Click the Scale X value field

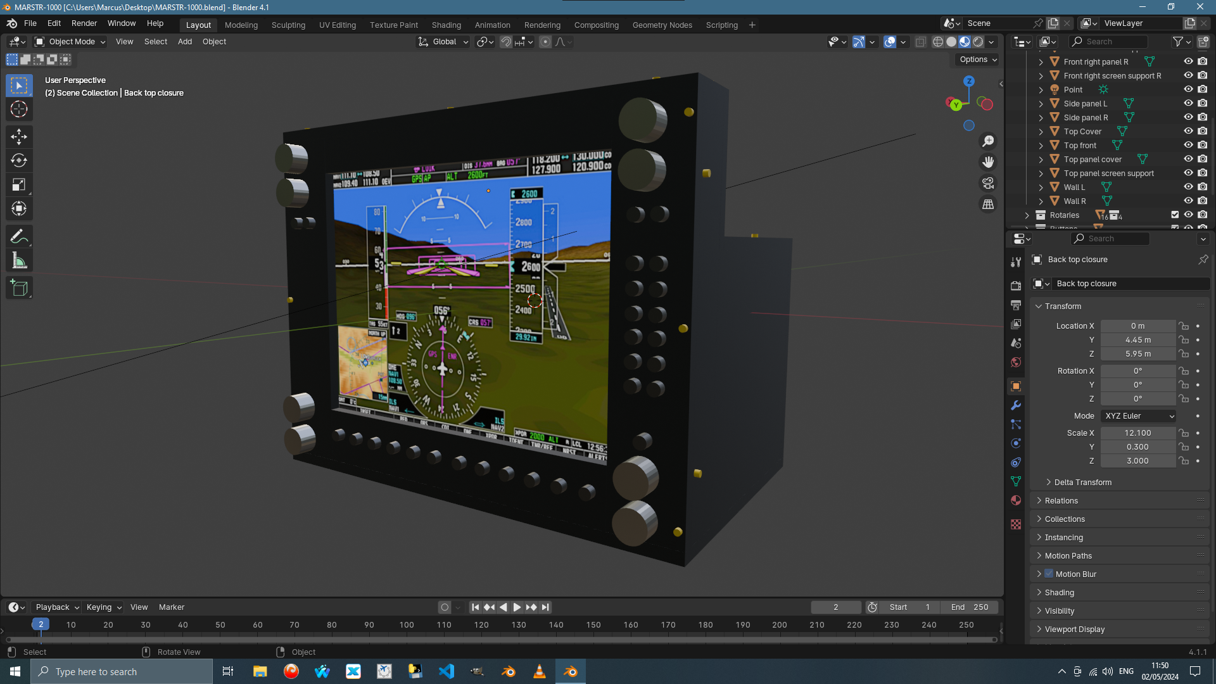coord(1137,433)
